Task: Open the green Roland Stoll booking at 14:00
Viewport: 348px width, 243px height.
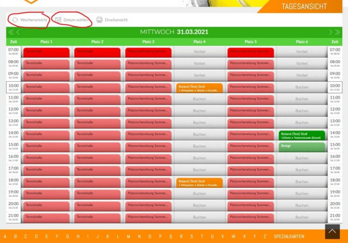Action: (x=302, y=135)
